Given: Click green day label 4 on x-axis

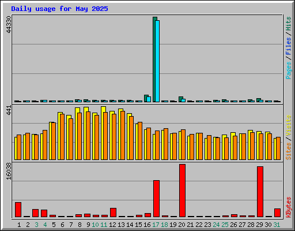Looking at the screenshot, I should tap(45, 225).
